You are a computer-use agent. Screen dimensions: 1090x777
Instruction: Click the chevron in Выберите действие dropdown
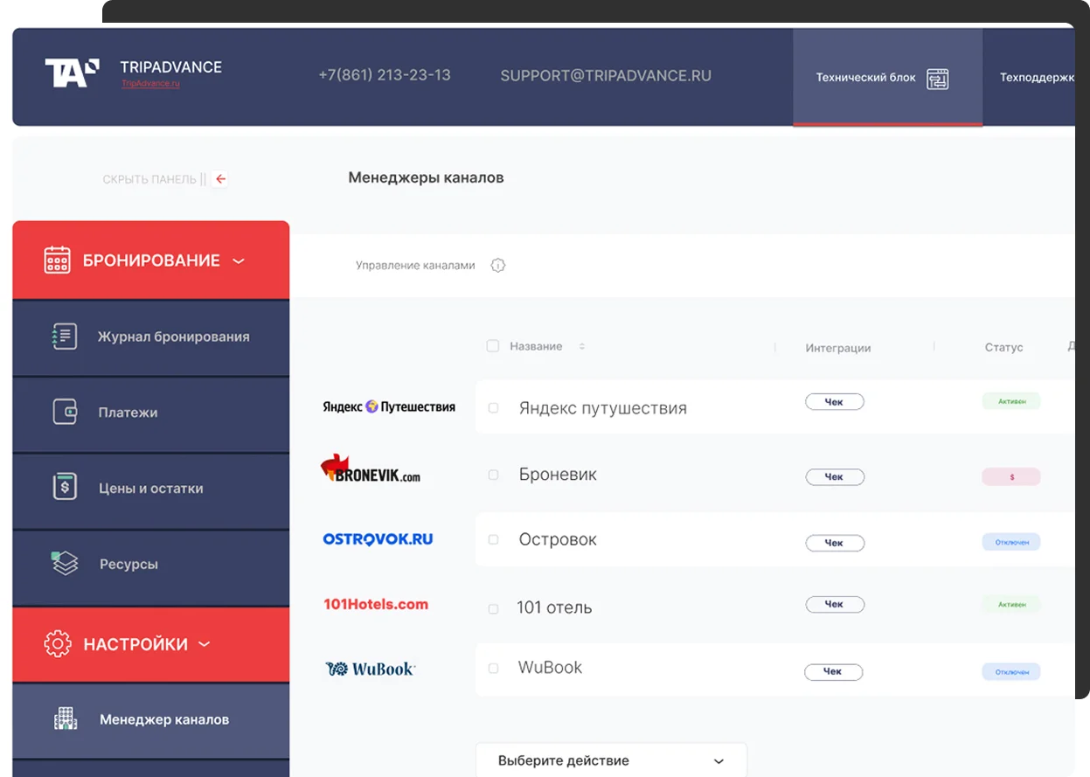[719, 761]
